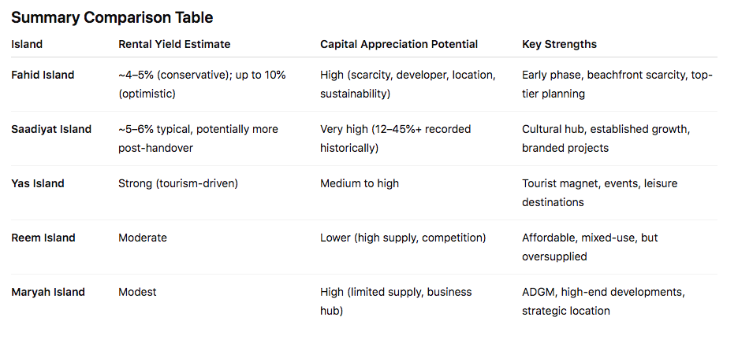Click the Rental Yield Estimate column header

[174, 44]
